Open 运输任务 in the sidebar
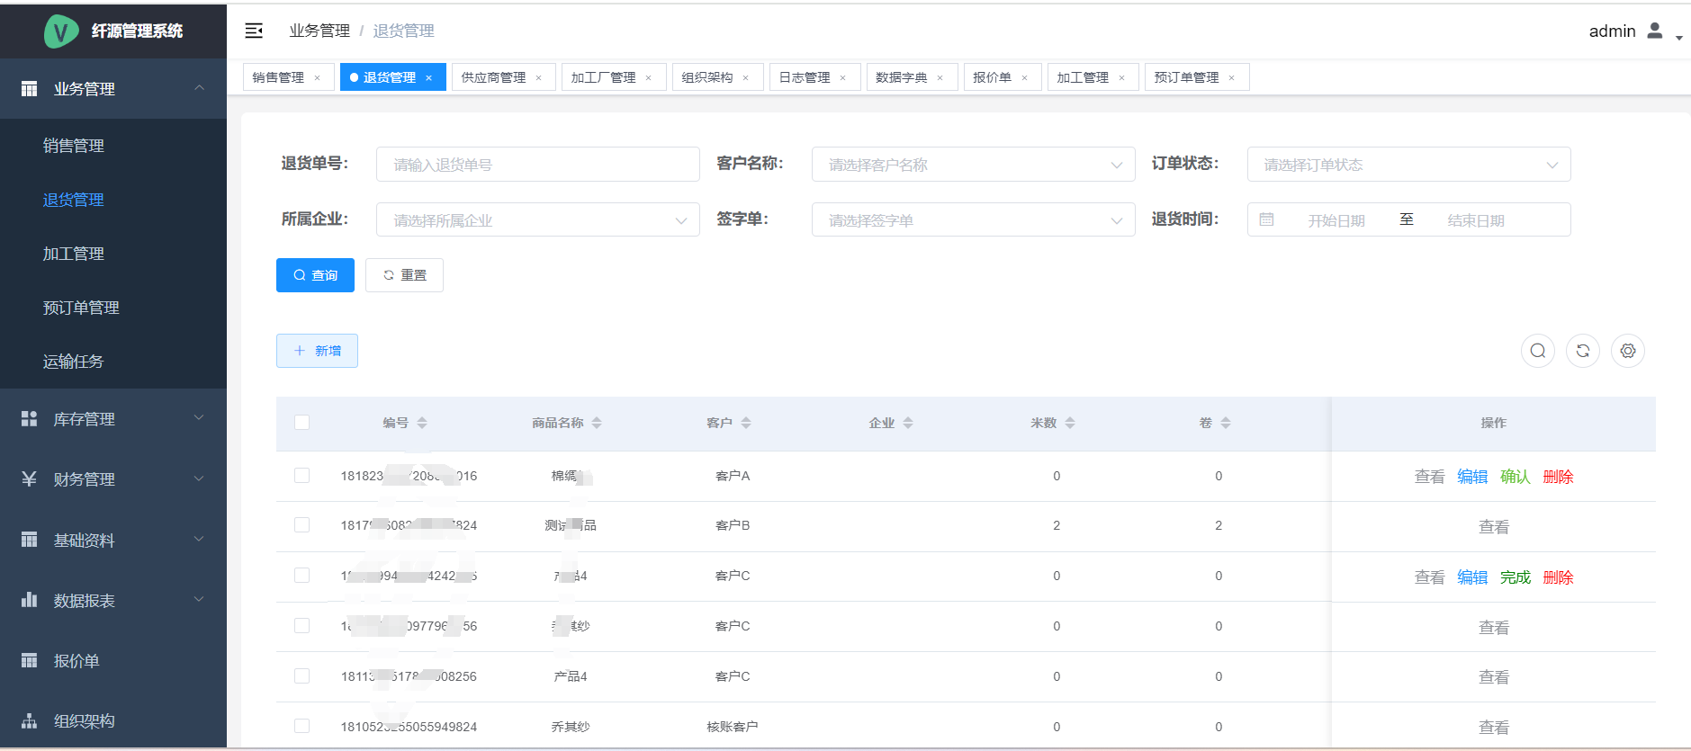Screen dimensions: 1691x751 (74, 362)
